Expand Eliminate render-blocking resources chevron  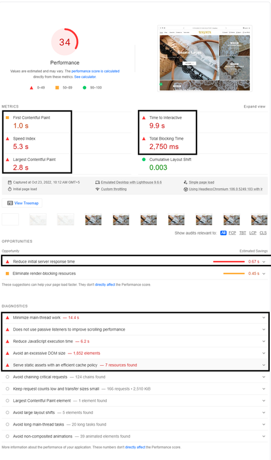(264, 274)
